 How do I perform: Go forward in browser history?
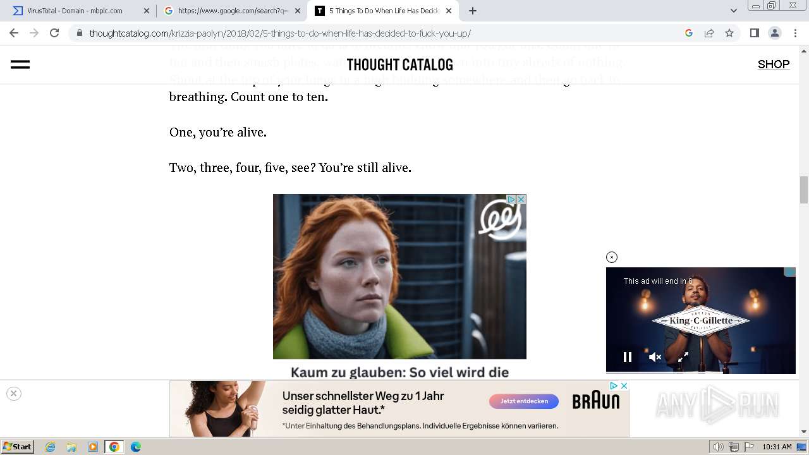point(34,33)
